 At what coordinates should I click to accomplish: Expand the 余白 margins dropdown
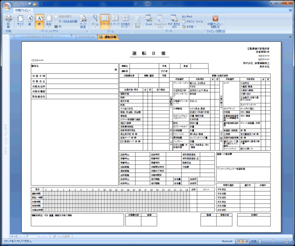pos(49,21)
